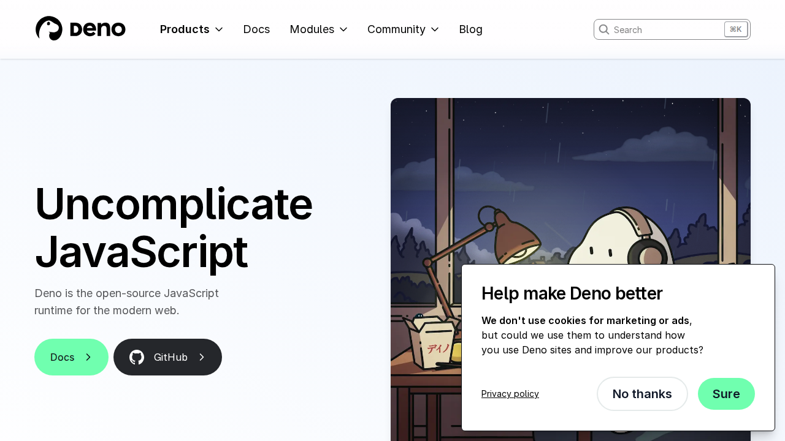Screen dimensions: 785x441
Task: Select the Community menu label
Action: click(396, 29)
